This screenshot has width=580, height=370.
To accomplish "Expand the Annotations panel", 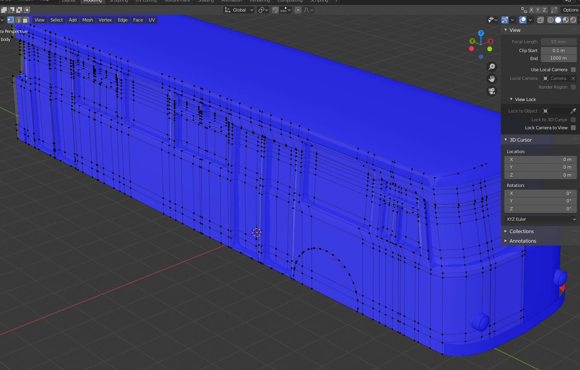I will [x=523, y=241].
